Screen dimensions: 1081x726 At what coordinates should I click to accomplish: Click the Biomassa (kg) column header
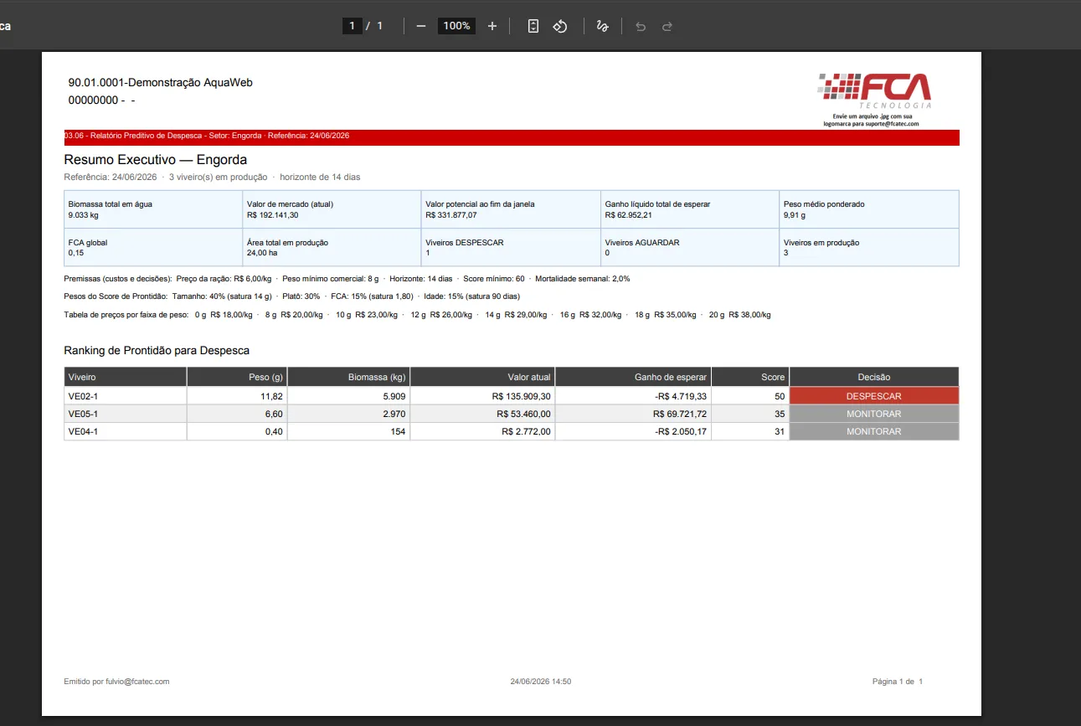[348, 377]
